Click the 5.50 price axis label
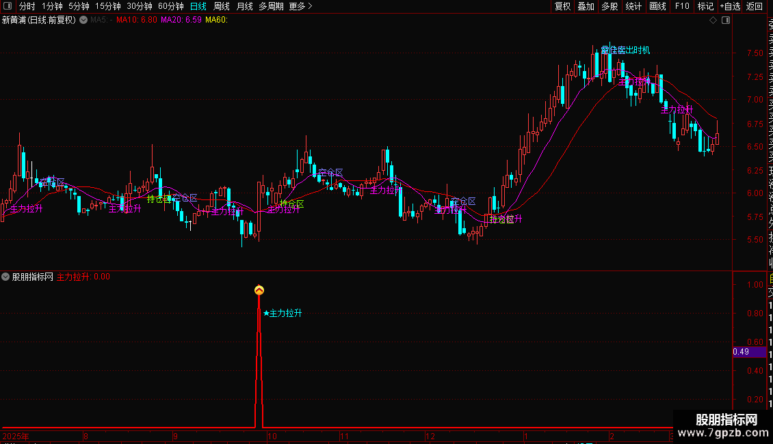 (755, 240)
